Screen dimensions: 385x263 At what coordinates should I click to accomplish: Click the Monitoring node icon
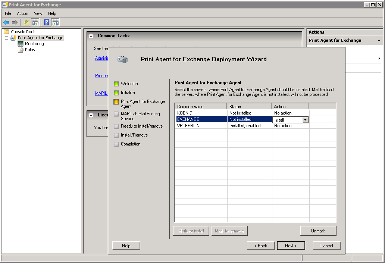pos(21,44)
